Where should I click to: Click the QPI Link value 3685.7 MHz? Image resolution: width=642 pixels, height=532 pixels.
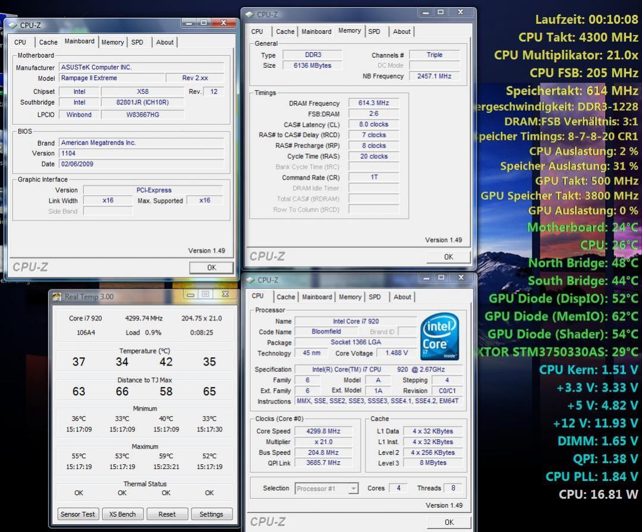(323, 462)
